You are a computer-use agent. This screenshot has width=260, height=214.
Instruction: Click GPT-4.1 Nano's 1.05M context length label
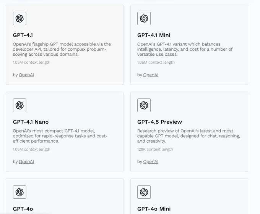31,150
